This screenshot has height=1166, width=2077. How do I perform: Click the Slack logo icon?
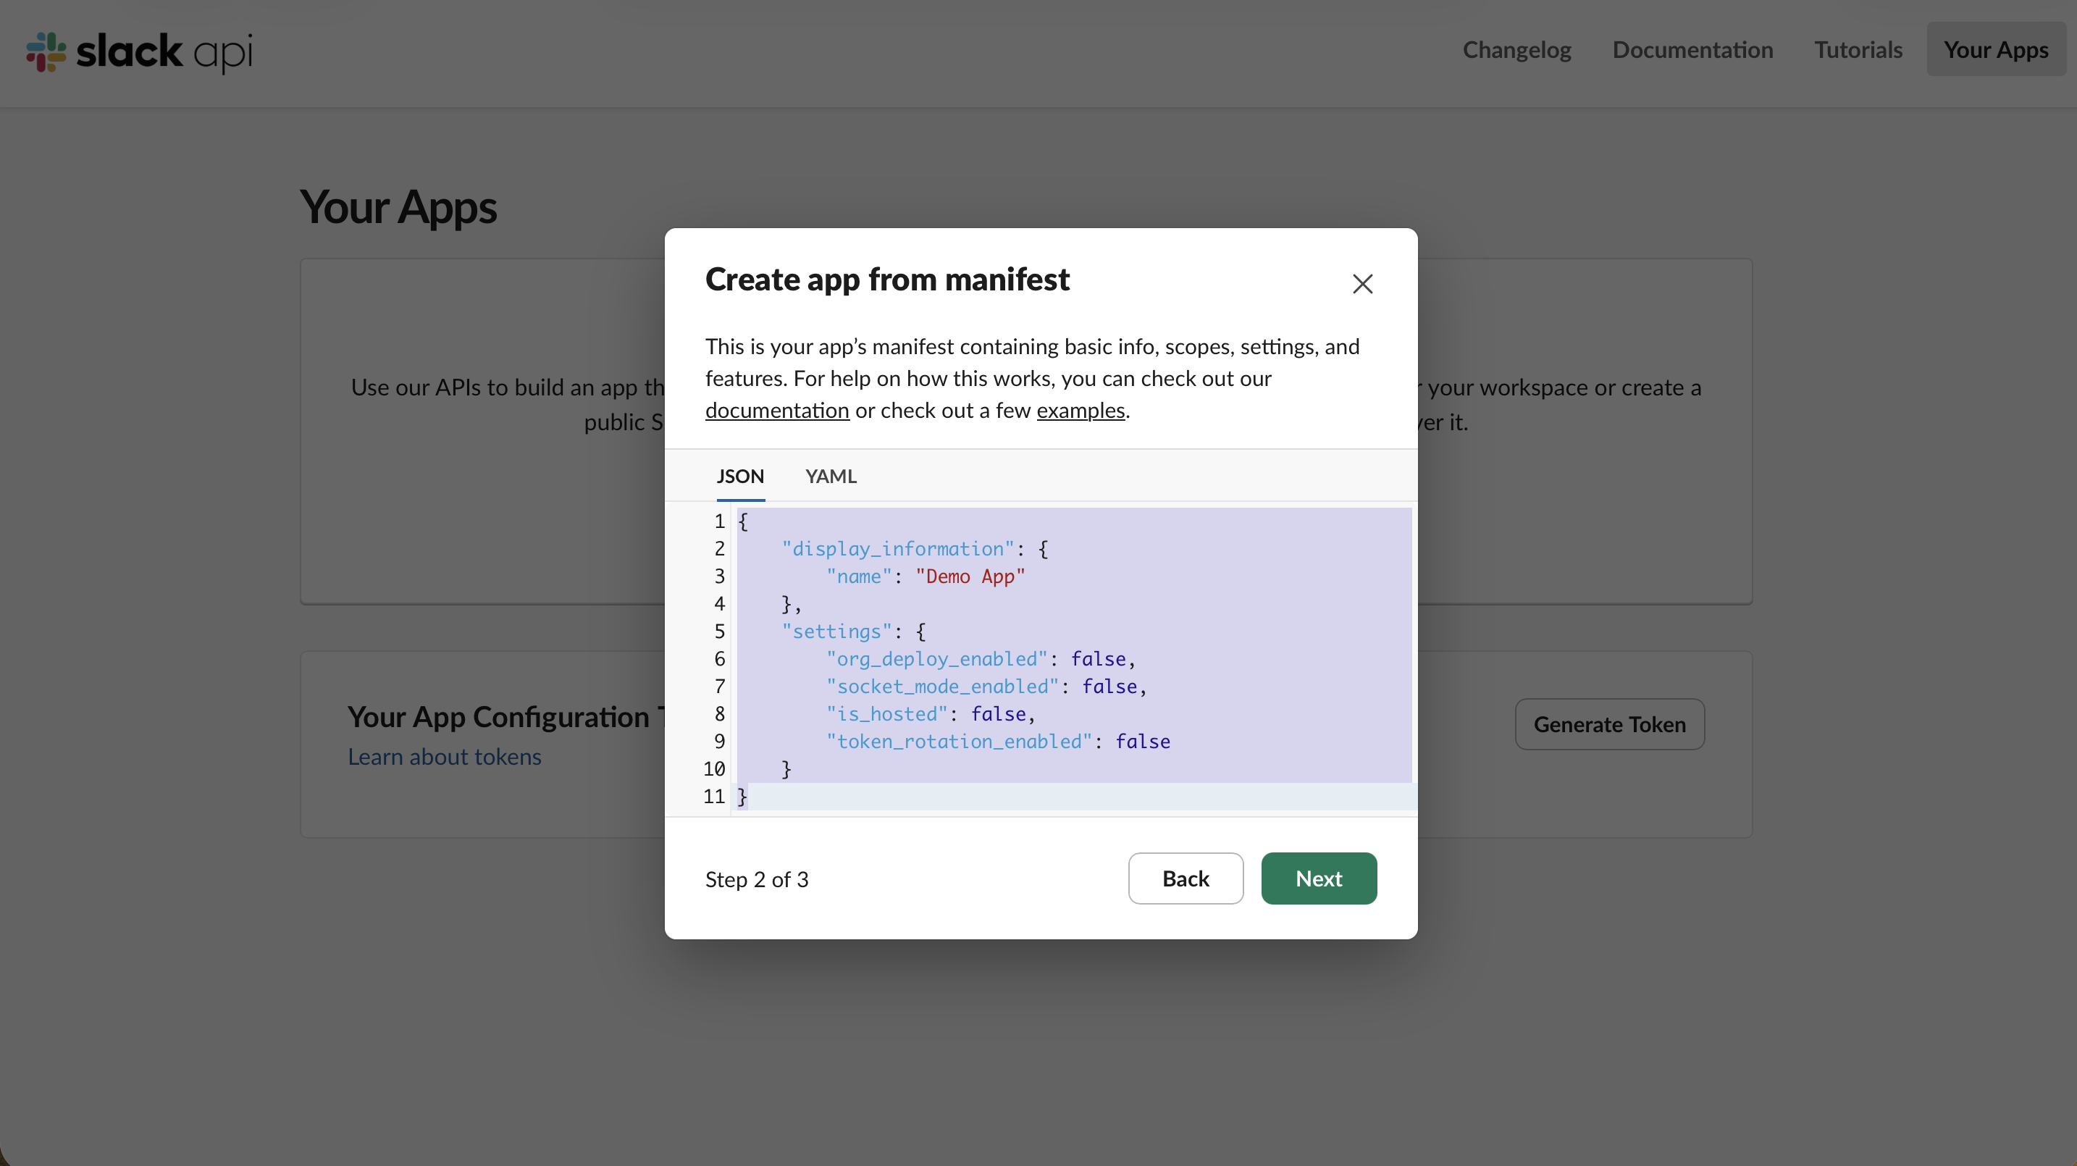[46, 51]
